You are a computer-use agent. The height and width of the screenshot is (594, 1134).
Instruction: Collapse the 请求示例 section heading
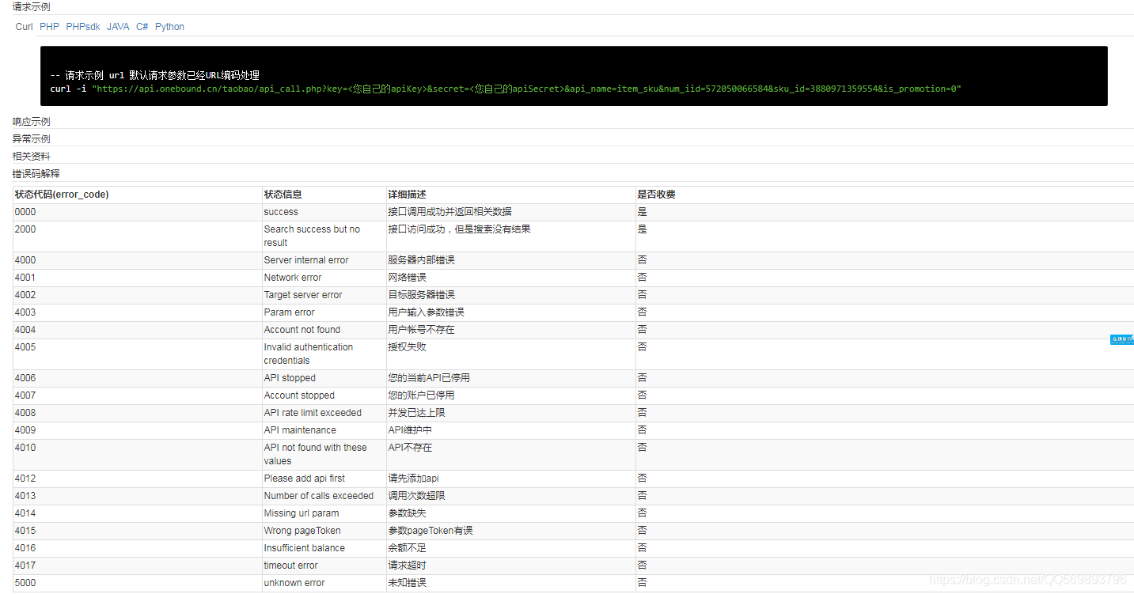[x=32, y=7]
